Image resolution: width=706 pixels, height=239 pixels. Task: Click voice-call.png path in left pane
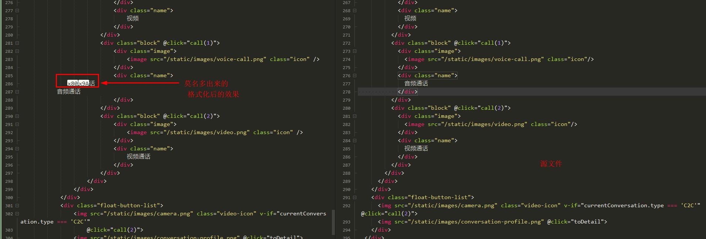(x=208, y=59)
